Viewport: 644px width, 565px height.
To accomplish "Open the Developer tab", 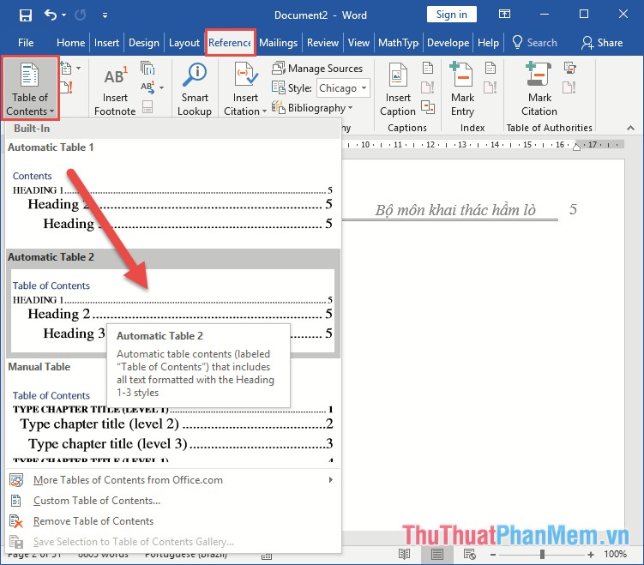I will point(448,43).
